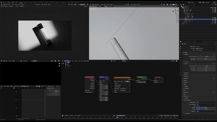Click the Render Max Samples field

point(206,68)
